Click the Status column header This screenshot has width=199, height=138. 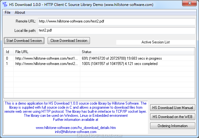coord(137,52)
